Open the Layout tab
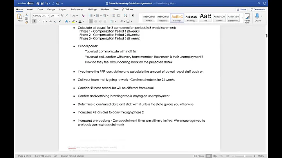The height and width of the screenshot is (158, 282). (x=63, y=9)
